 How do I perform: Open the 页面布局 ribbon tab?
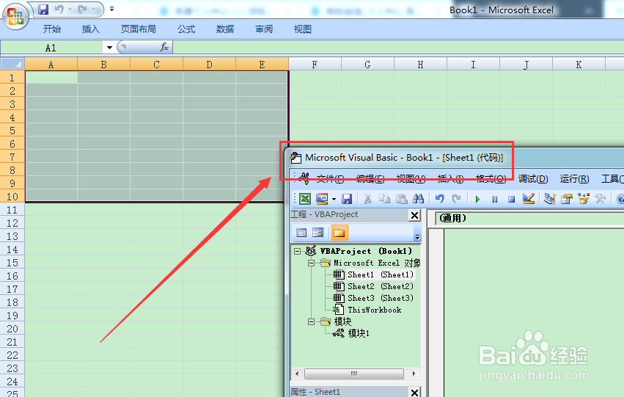(139, 29)
